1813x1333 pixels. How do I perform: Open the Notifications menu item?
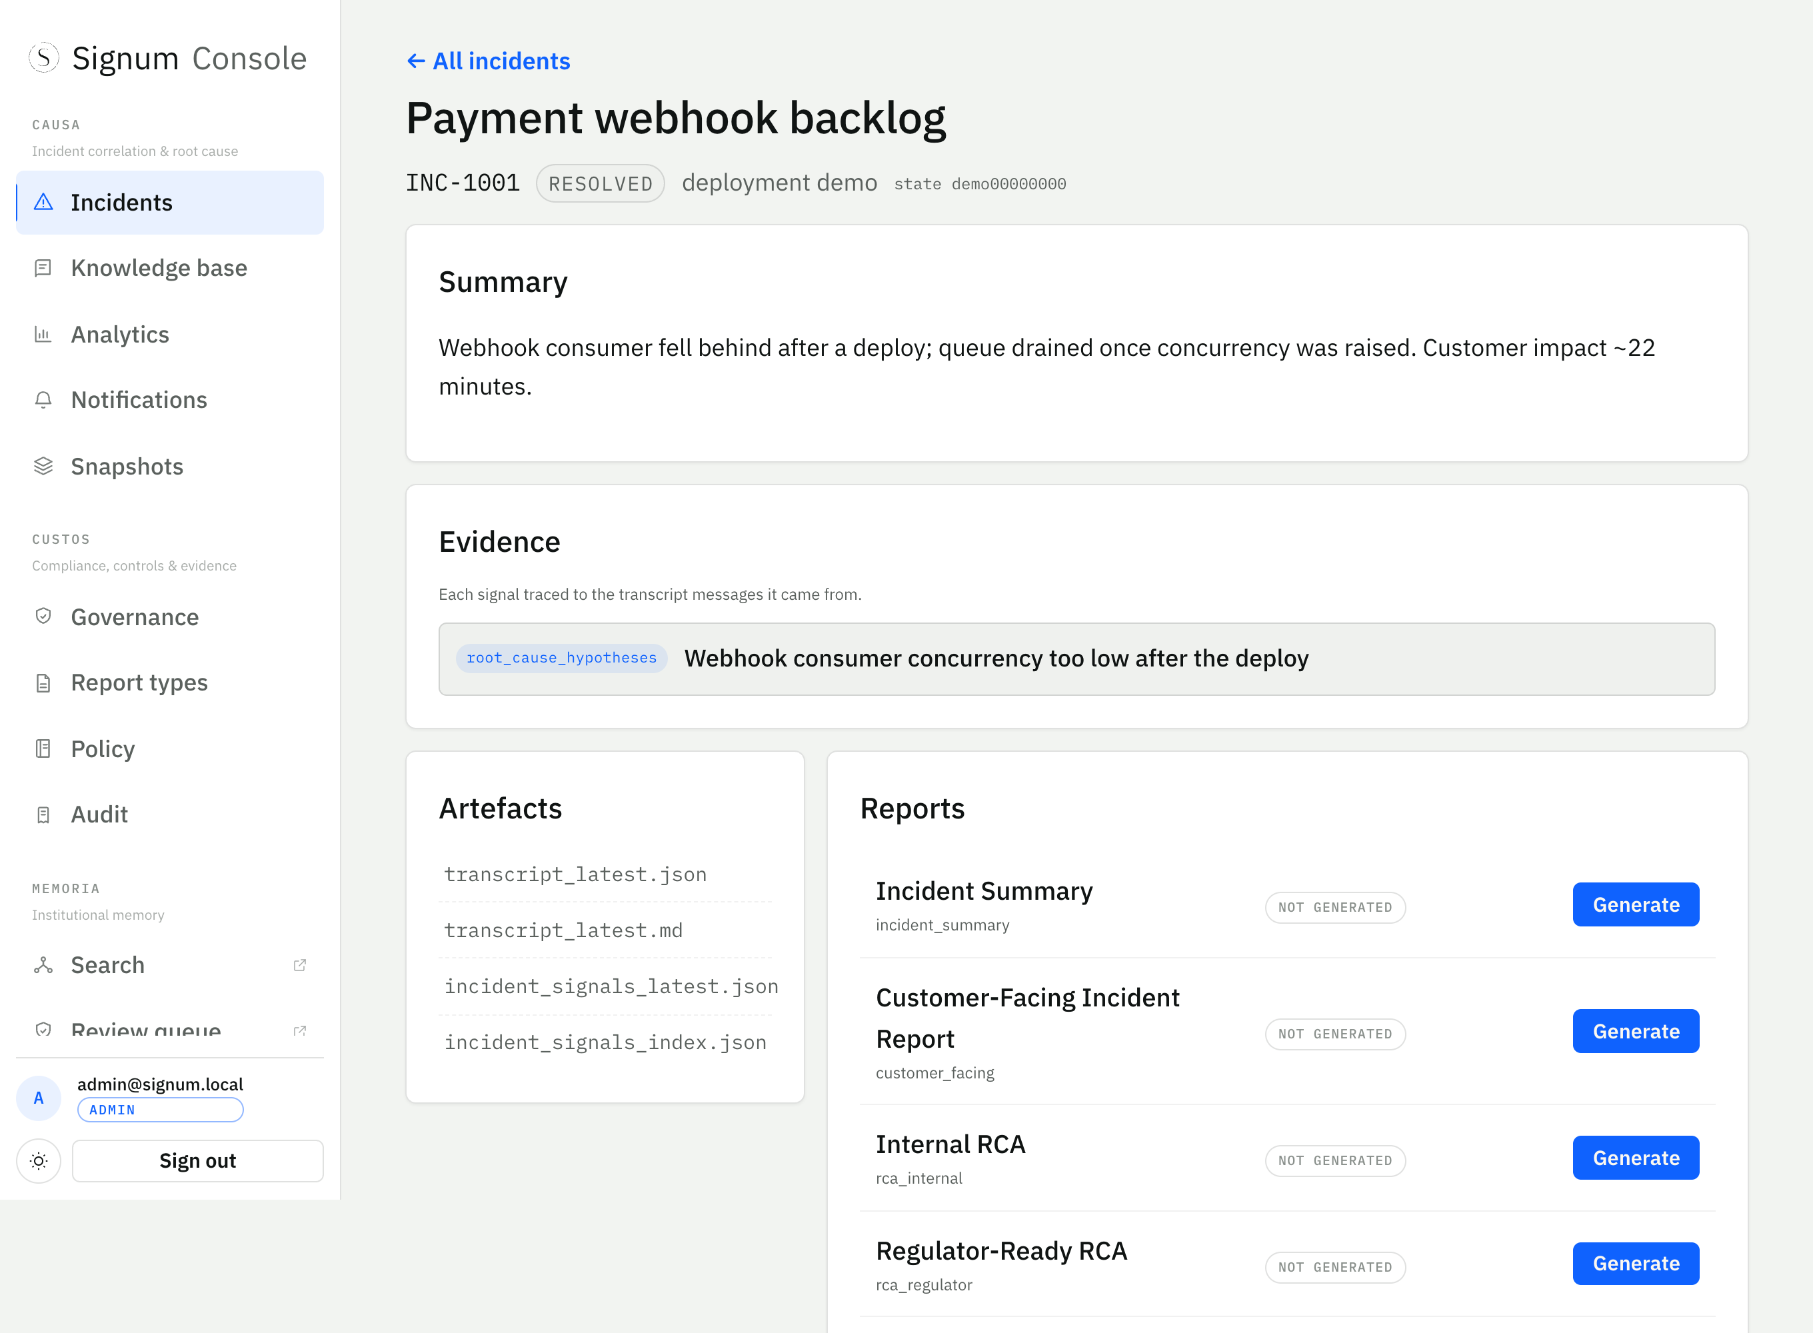169,400
